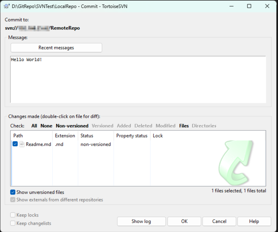This screenshot has width=278, height=232.
Task: Select the Readme.md file name
Action: (39, 144)
